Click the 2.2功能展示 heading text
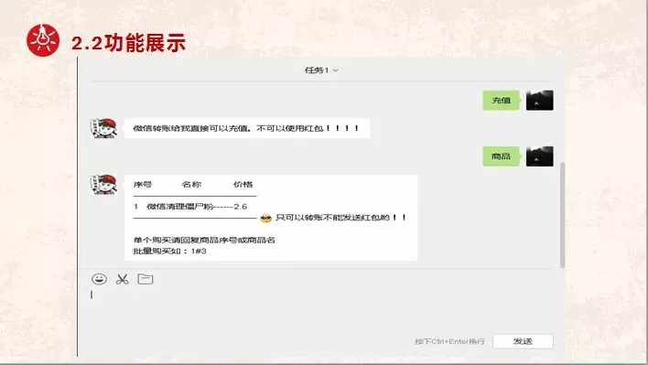648x365 pixels. (128, 43)
